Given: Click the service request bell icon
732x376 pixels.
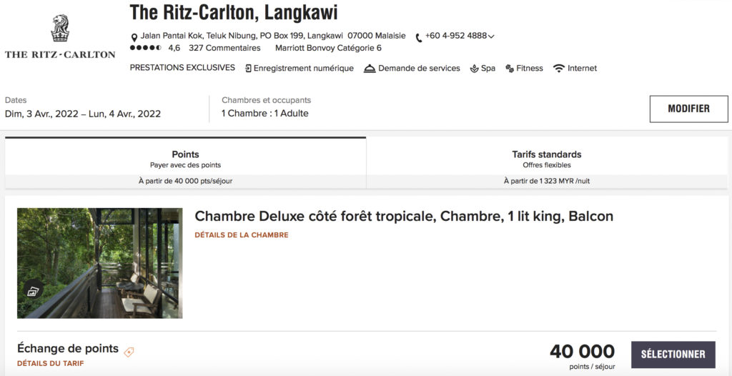Looking at the screenshot, I should tap(370, 69).
